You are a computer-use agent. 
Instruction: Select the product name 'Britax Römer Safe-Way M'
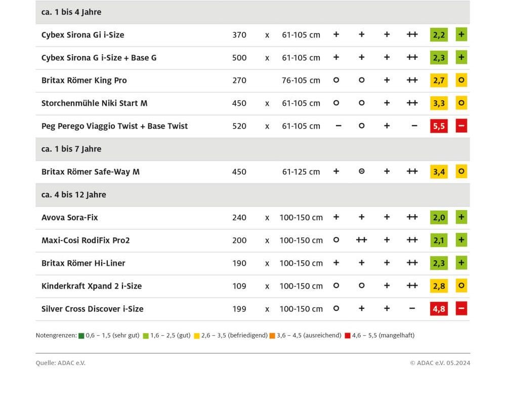pos(91,172)
